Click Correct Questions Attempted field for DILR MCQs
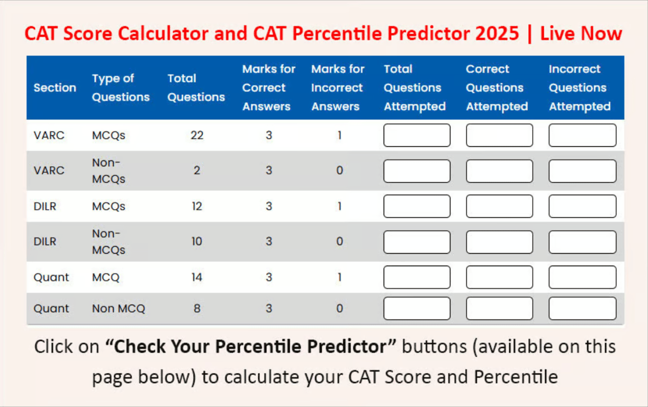The image size is (648, 407). 499,206
